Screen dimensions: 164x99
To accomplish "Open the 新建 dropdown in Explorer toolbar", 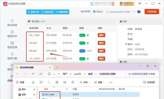I will (x=21, y=82).
